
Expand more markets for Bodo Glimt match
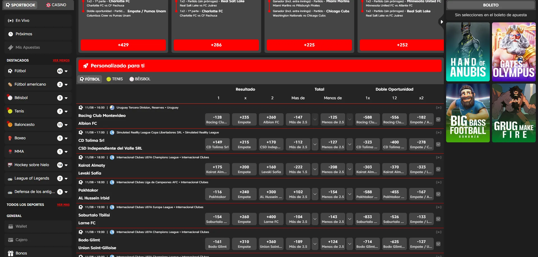pyautogui.click(x=438, y=244)
